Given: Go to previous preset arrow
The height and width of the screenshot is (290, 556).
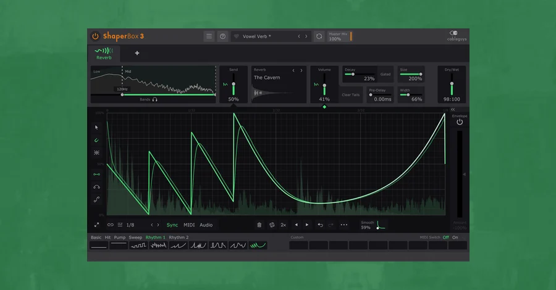Looking at the screenshot, I should click(299, 36).
